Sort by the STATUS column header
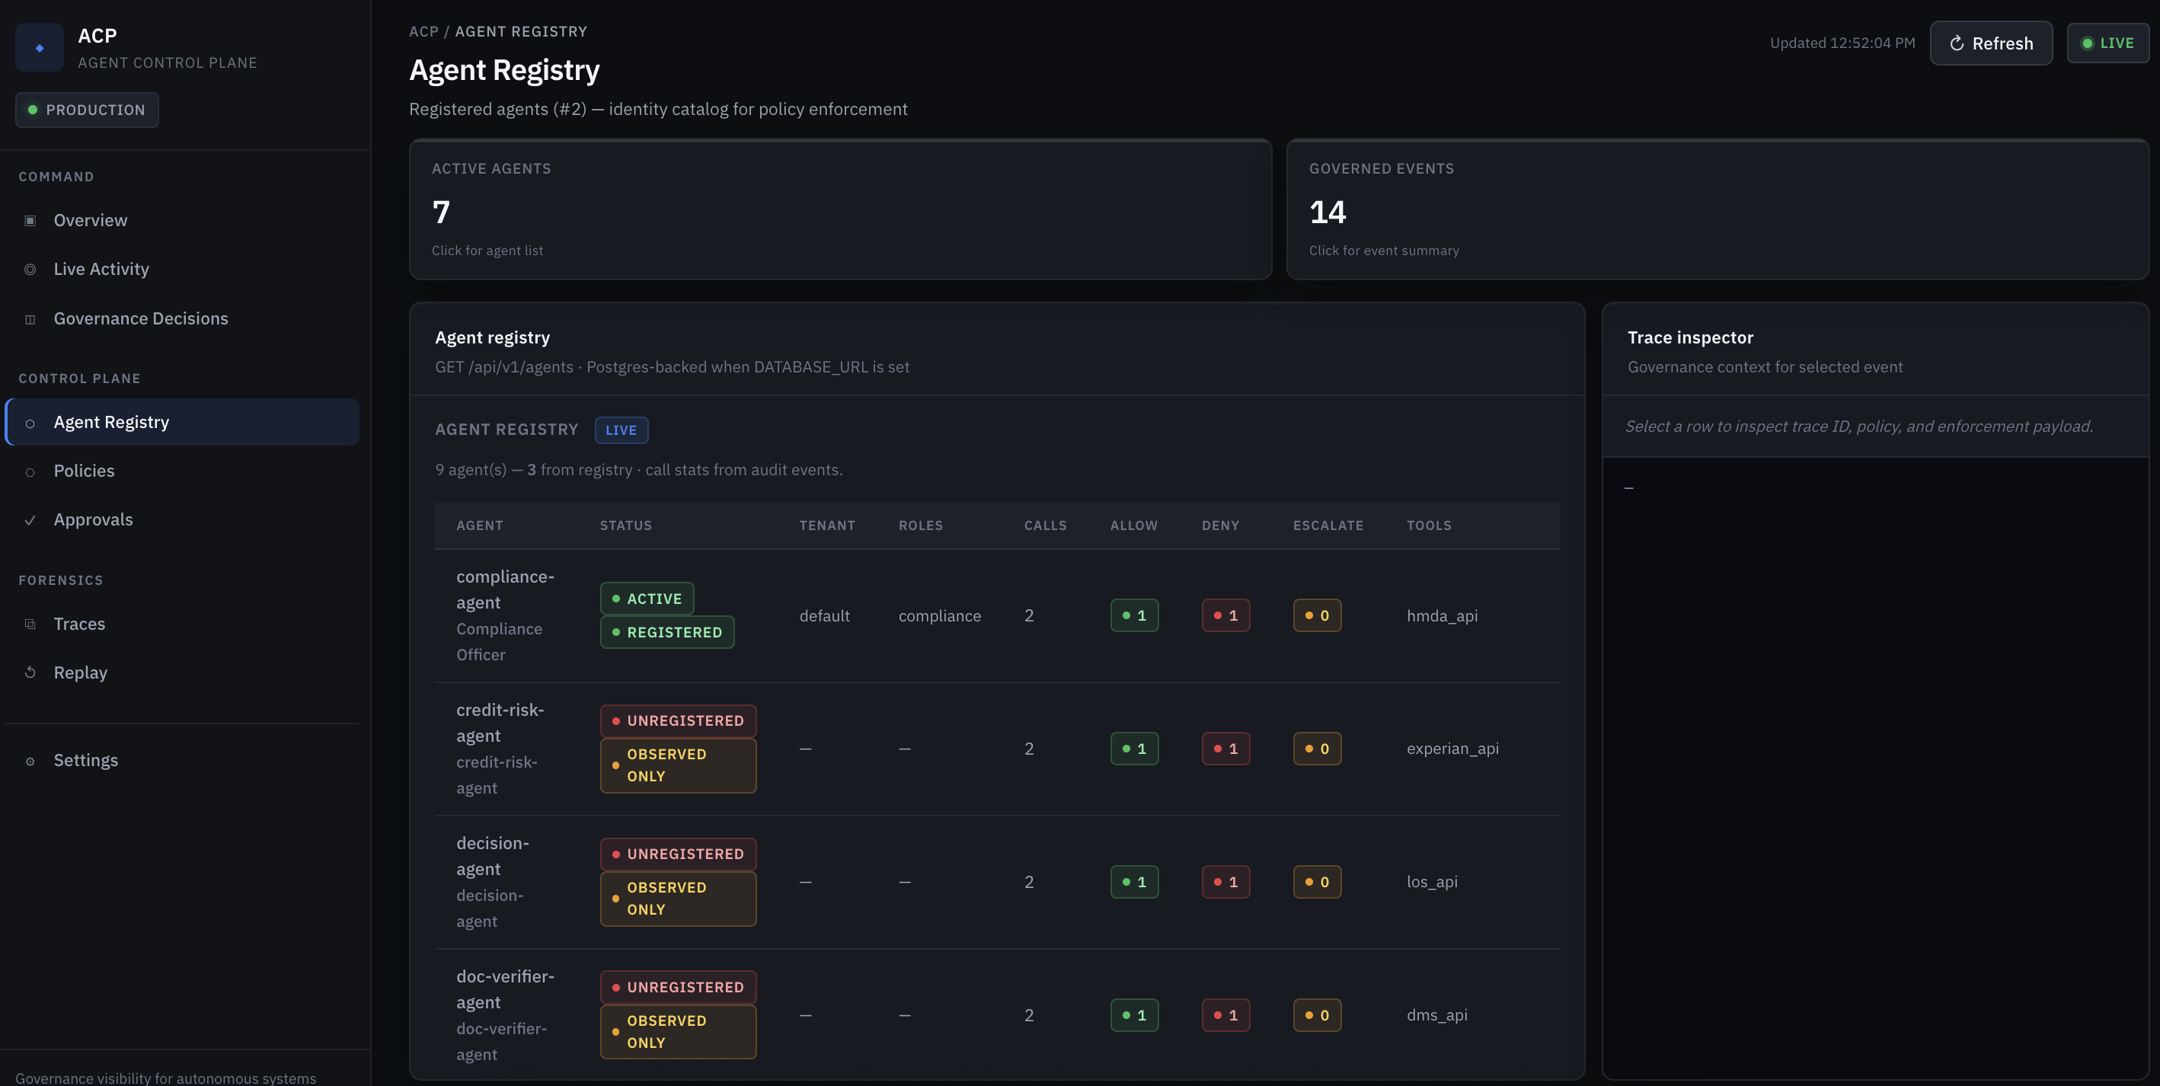This screenshot has width=2160, height=1086. coord(625,525)
